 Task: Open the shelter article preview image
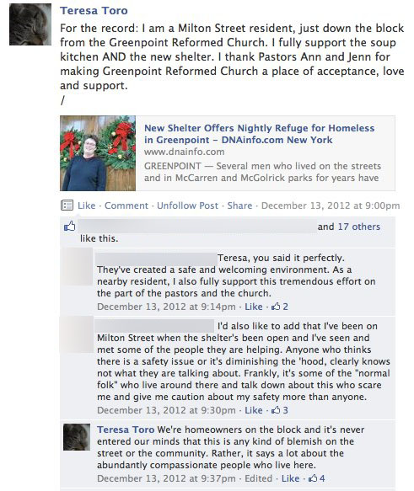pos(98,153)
